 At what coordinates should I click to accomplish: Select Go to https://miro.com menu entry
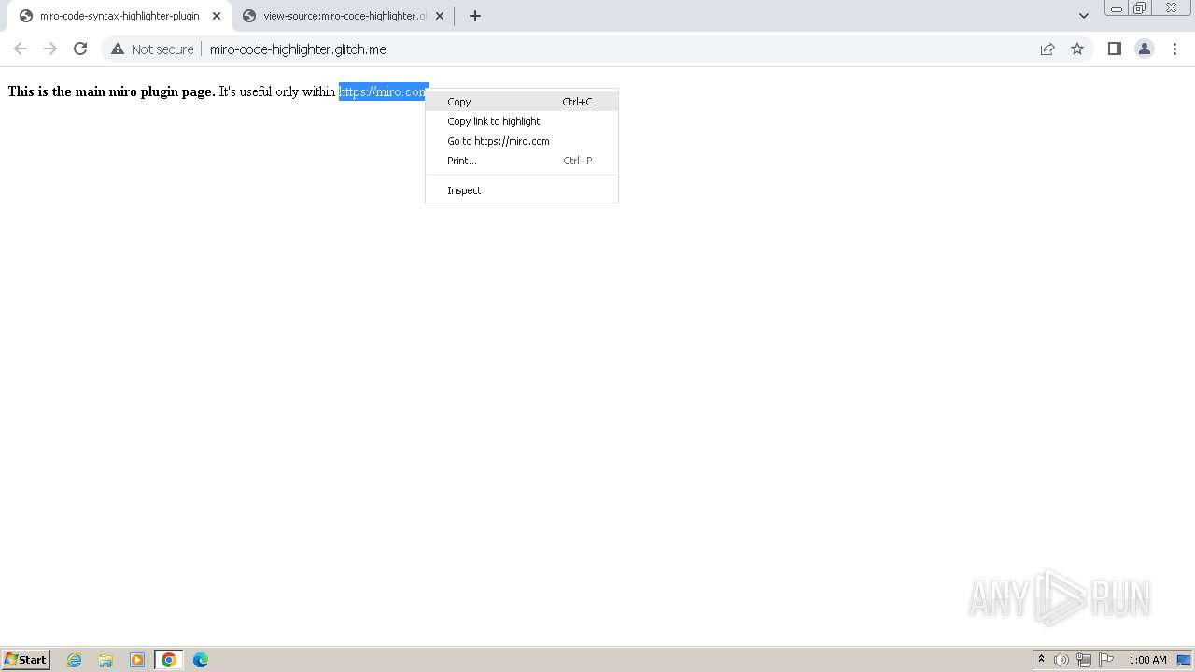522,141
